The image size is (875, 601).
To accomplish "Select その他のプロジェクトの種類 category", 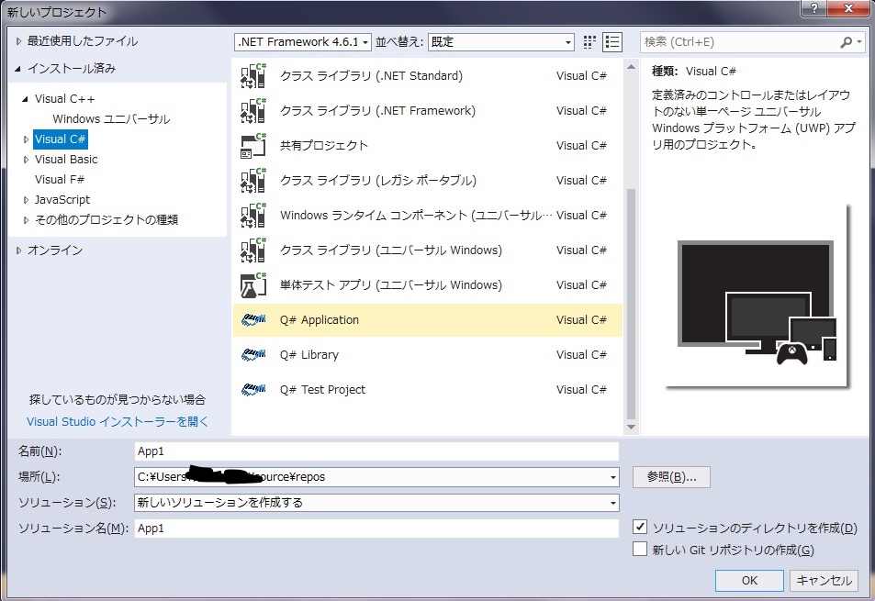I will [107, 220].
